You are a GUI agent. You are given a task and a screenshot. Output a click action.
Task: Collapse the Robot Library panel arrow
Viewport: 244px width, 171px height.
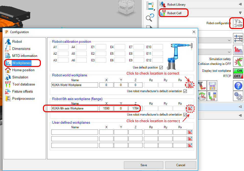point(240,4)
